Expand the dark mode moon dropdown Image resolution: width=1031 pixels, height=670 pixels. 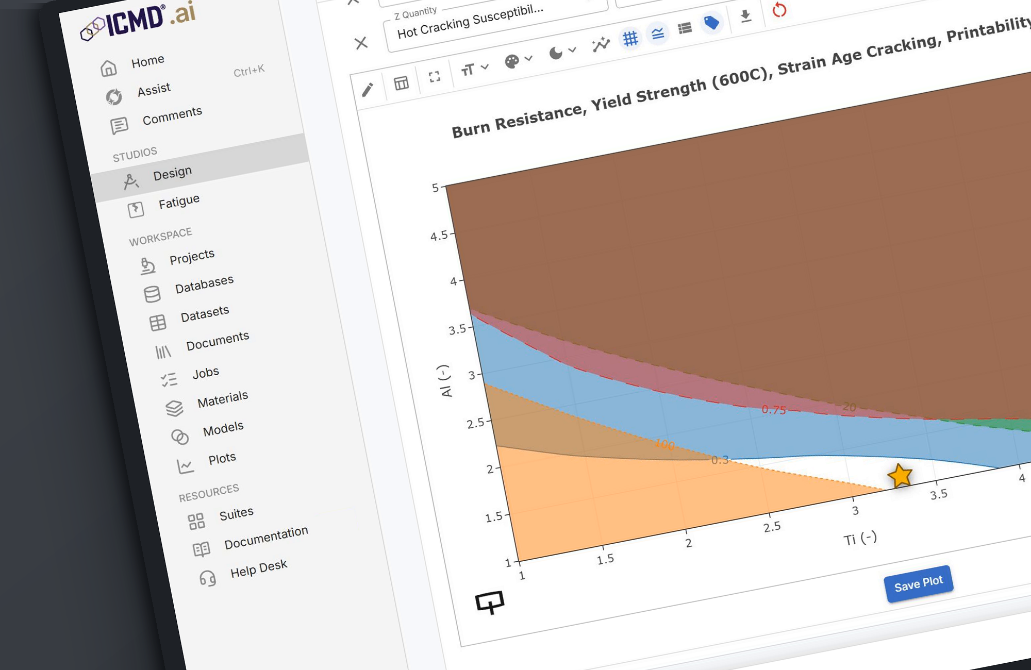tap(562, 52)
